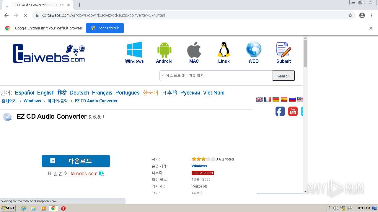The image size is (378, 212).
Task: Switch language to Français
Action: pos(102,93)
